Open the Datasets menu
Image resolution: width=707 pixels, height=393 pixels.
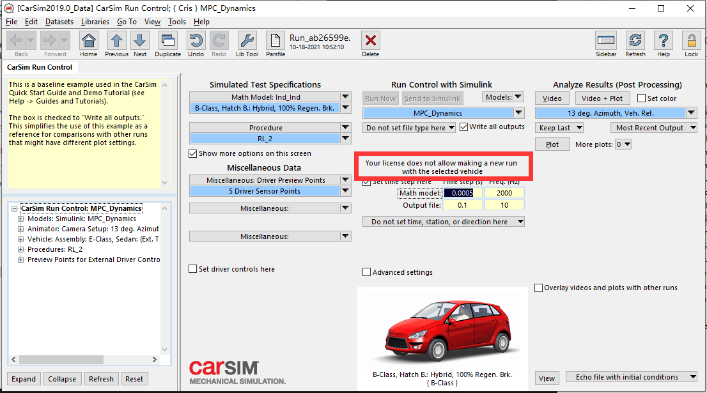(59, 21)
